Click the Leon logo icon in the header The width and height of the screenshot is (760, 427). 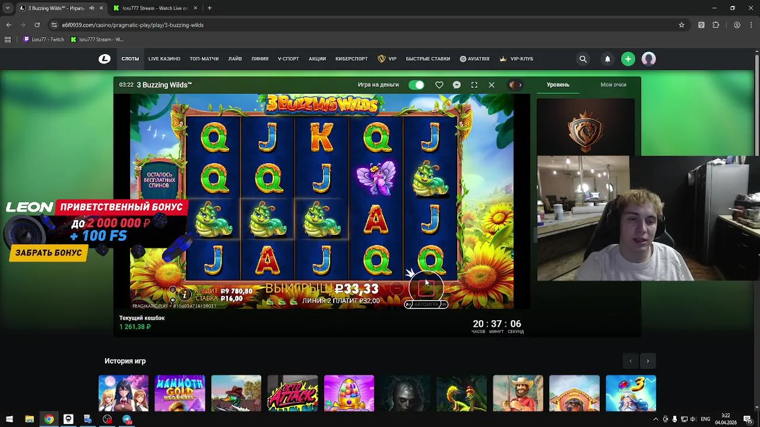(x=104, y=59)
